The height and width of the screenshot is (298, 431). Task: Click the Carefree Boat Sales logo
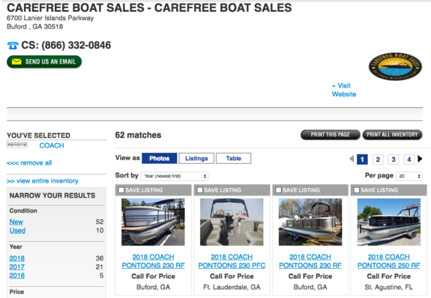[395, 67]
